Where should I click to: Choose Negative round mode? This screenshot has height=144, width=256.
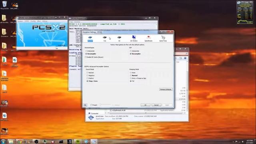click(x=90, y=76)
